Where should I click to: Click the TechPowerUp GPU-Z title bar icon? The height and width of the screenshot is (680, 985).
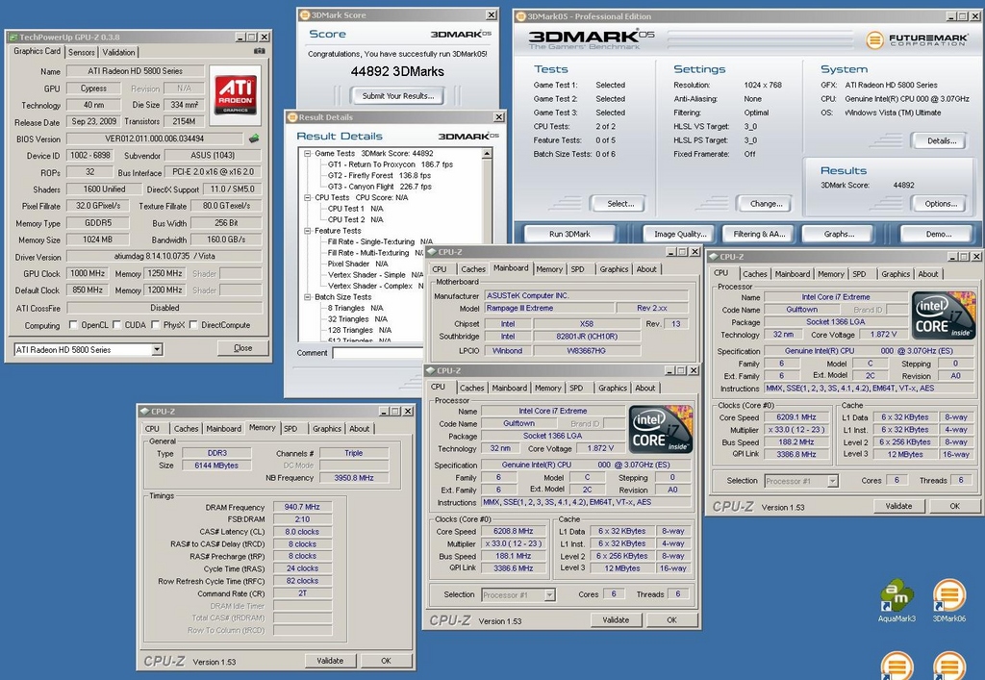coord(13,38)
